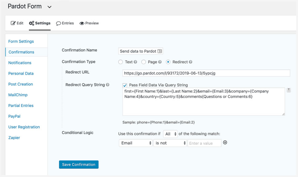Show help tooltip for Page type
This screenshot has height=177, width=298.
[x=160, y=62]
